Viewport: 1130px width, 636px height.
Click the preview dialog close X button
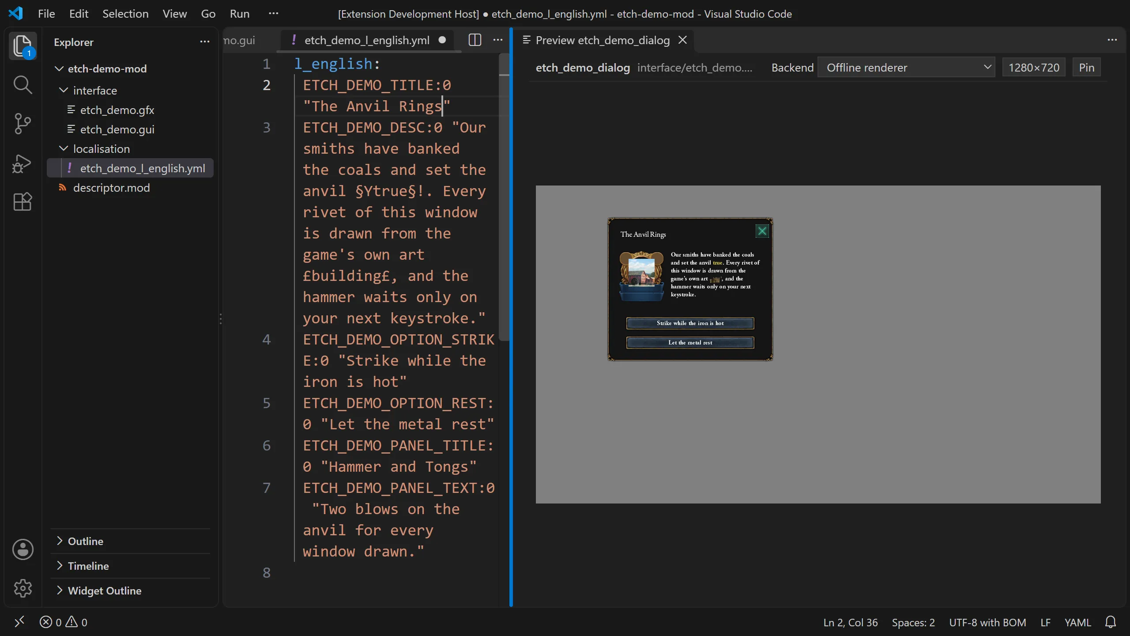762,231
